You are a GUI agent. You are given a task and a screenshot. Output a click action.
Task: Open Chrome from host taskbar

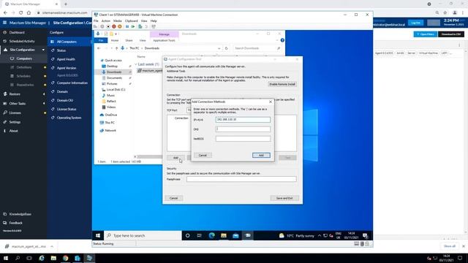65,258
